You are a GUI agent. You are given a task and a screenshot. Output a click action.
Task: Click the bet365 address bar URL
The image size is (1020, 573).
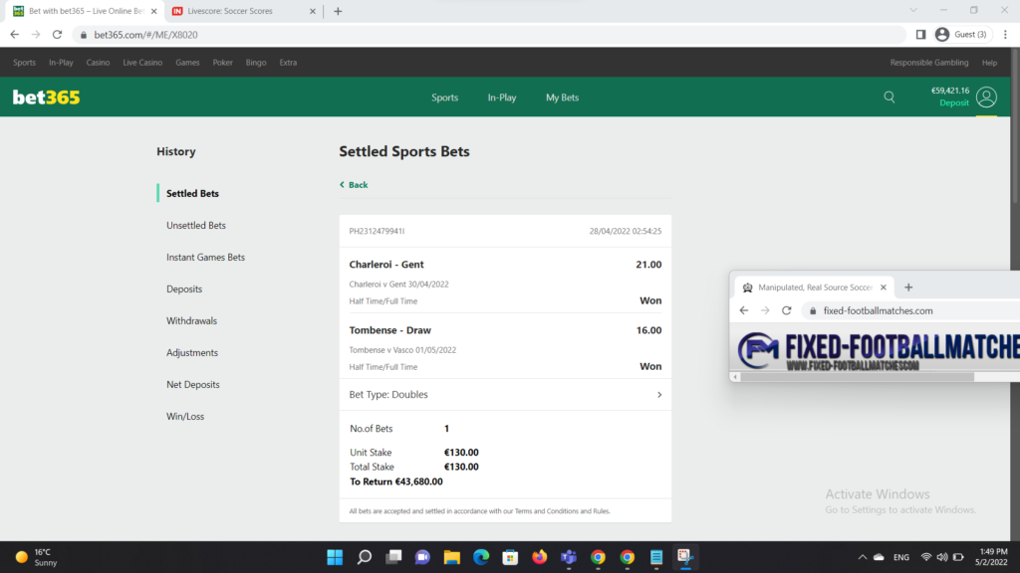(145, 35)
